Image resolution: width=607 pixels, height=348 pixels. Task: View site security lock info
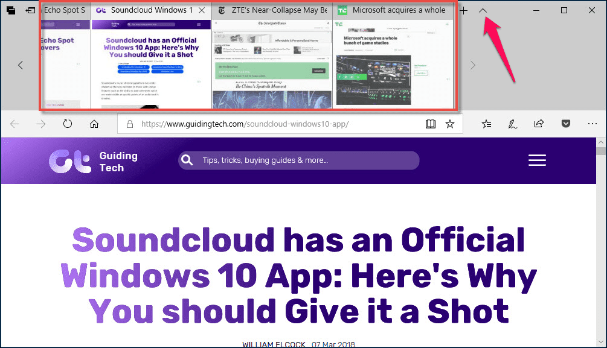(130, 124)
